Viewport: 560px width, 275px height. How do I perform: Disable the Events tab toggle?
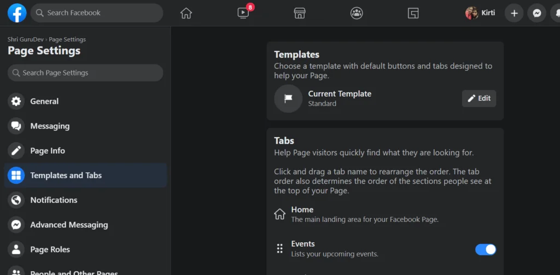point(485,249)
